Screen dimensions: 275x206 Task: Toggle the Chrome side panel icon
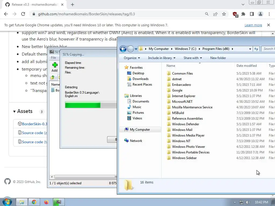point(252,14)
